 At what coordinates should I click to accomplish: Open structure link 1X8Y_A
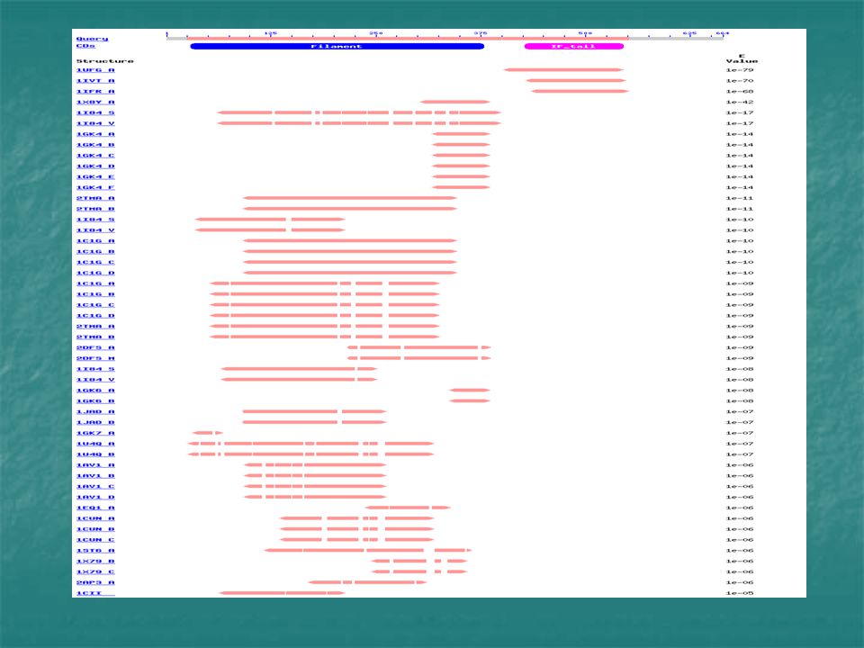[95, 102]
